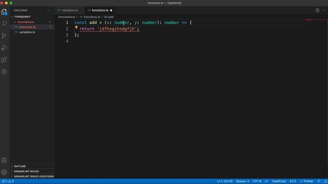Viewport: 328px width, 184px height.
Task: Click the add identifier on line 1
Action: pos(93,22)
